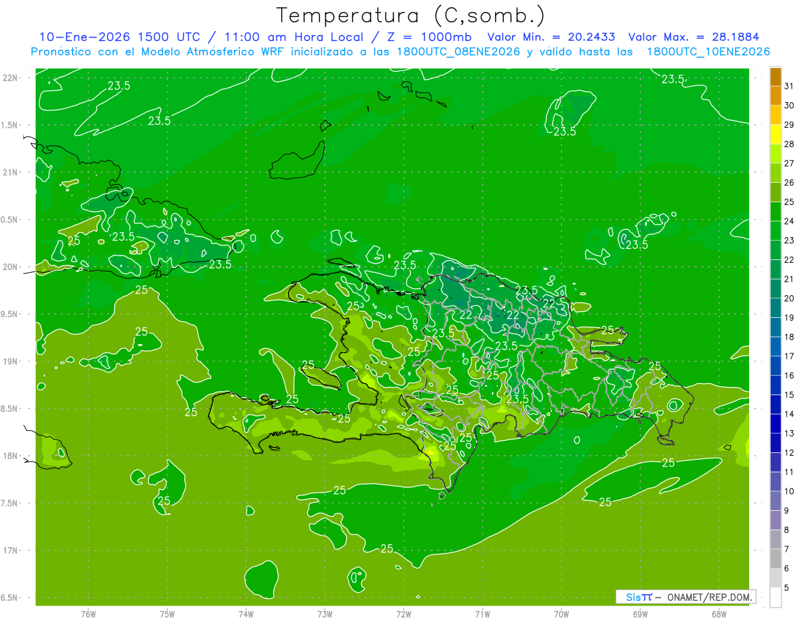This screenshot has width=807, height=623.
Task: Click the 69W longitude axis label
Action: pyautogui.click(x=640, y=614)
